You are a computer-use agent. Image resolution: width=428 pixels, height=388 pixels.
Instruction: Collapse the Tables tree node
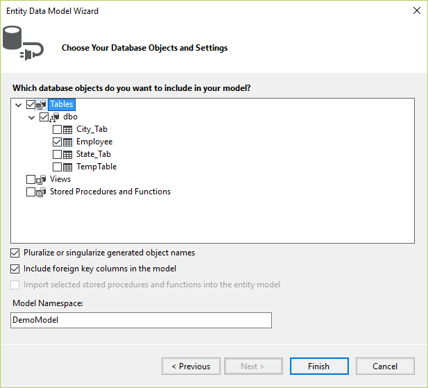tap(18, 105)
